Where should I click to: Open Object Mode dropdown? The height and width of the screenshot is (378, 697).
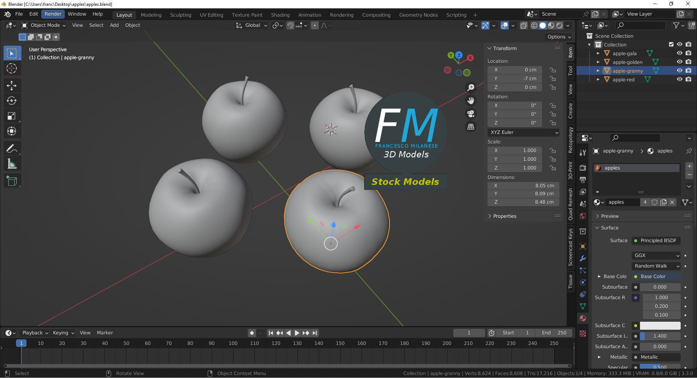click(x=44, y=25)
